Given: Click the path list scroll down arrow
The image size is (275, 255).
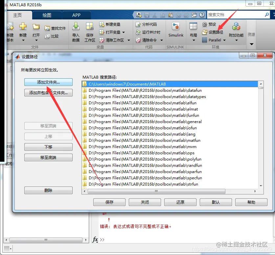Looking at the screenshot, I should (261, 186).
